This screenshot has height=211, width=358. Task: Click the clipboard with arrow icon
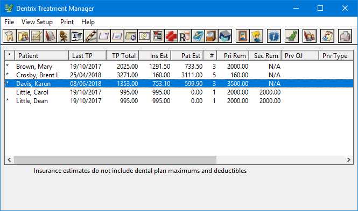click(327, 36)
